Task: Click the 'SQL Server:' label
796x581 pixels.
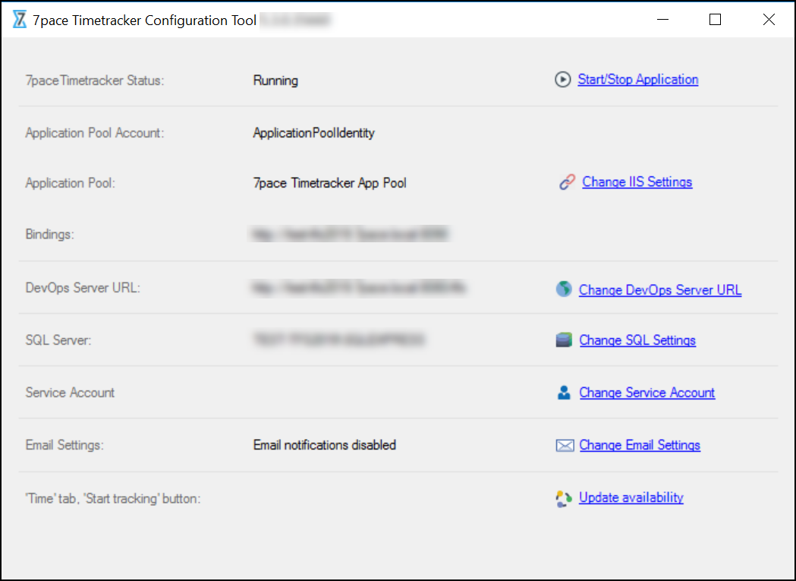Action: [58, 340]
